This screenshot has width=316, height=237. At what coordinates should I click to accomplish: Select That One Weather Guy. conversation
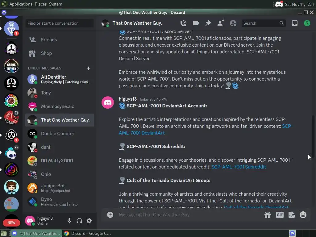(60, 120)
